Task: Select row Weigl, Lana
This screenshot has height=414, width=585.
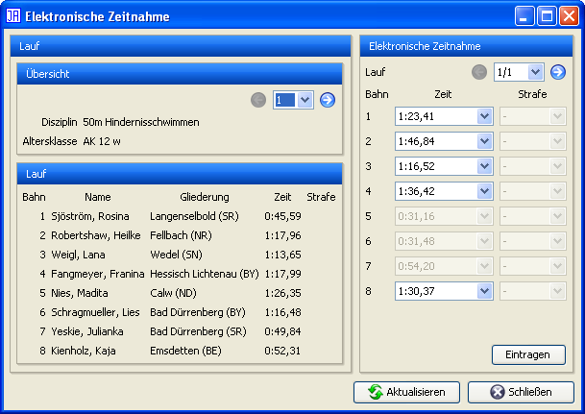Action: pos(180,255)
